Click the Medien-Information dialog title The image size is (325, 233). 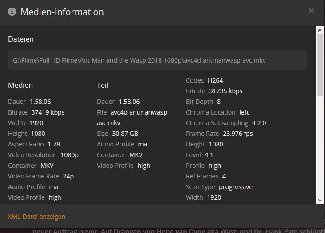coord(62,12)
